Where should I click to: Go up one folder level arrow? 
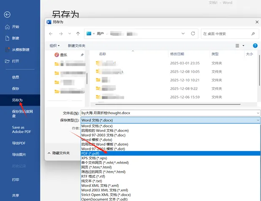tap(78, 34)
